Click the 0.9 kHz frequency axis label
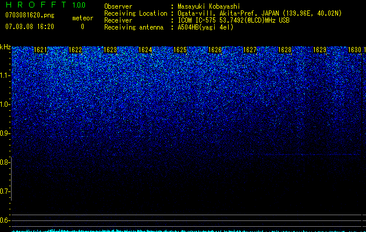 [x=5, y=133]
